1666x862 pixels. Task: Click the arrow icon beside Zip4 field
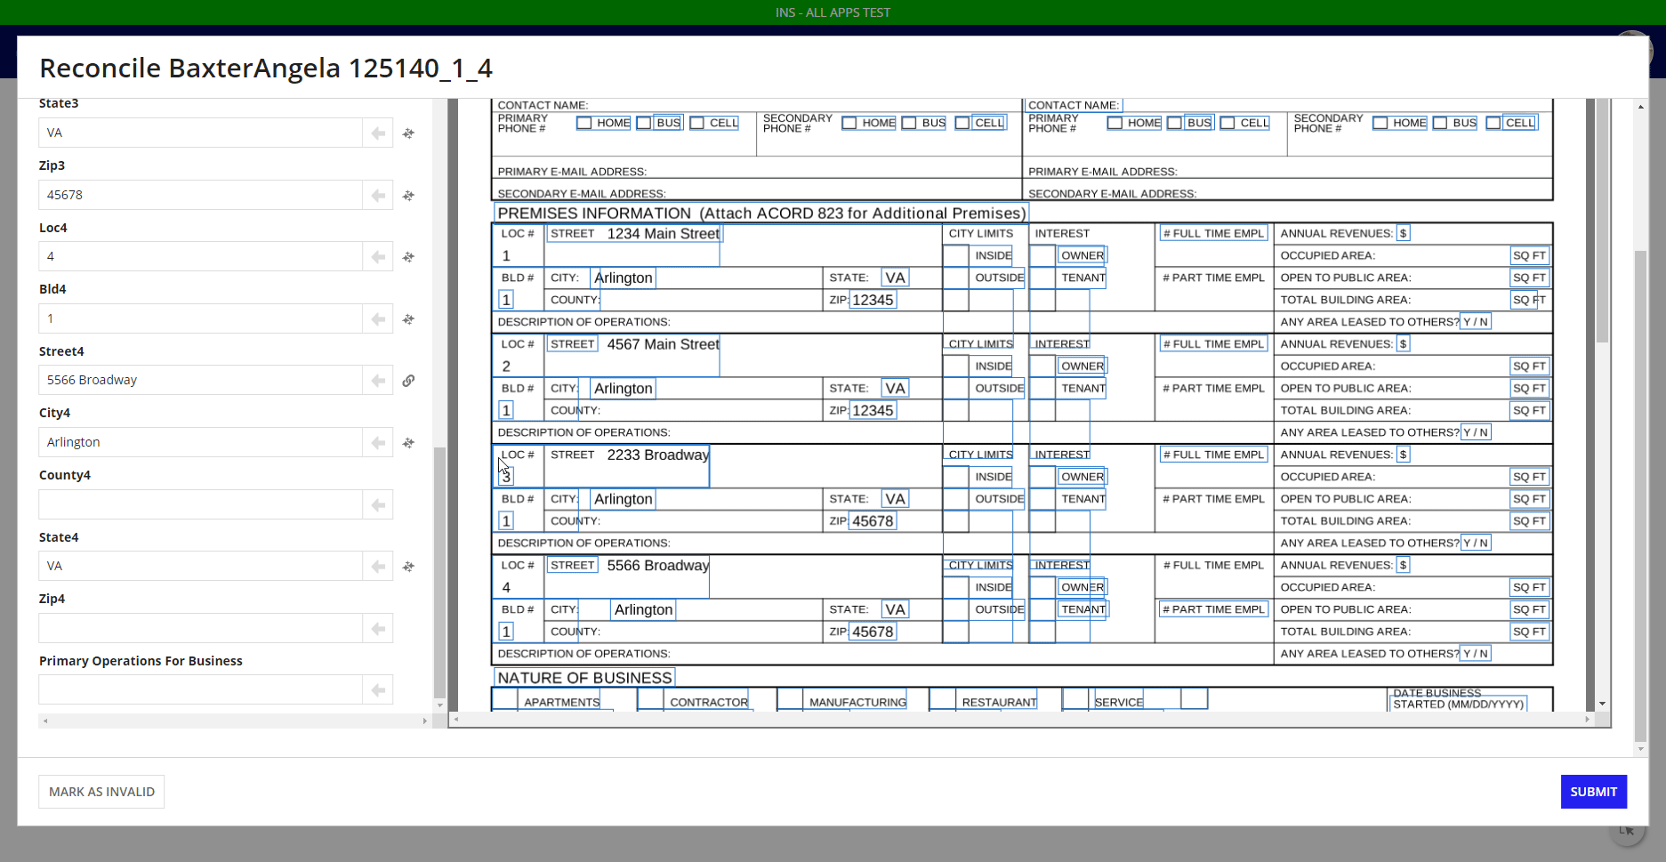pyautogui.click(x=378, y=628)
